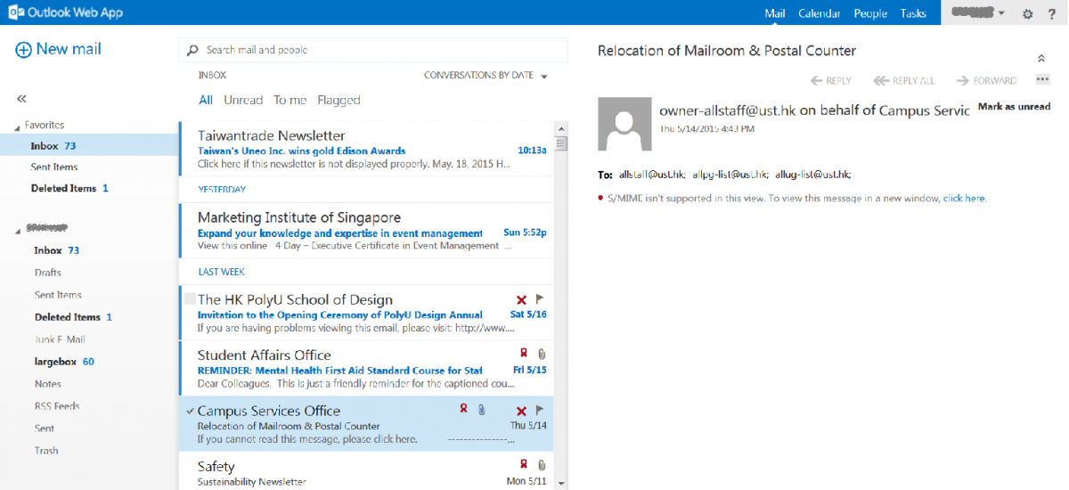
Task: Open the help question mark
Action: [x=1053, y=13]
